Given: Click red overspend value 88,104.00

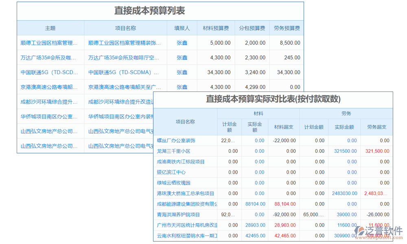Looking at the screenshot, I should [x=285, y=204].
